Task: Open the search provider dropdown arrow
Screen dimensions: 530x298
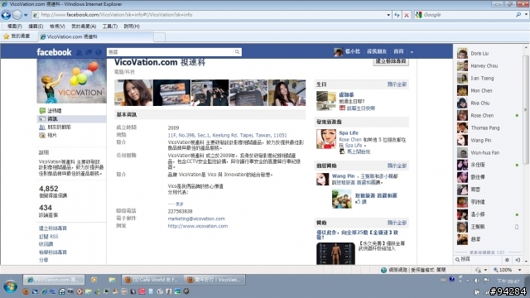Action: click(x=527, y=15)
